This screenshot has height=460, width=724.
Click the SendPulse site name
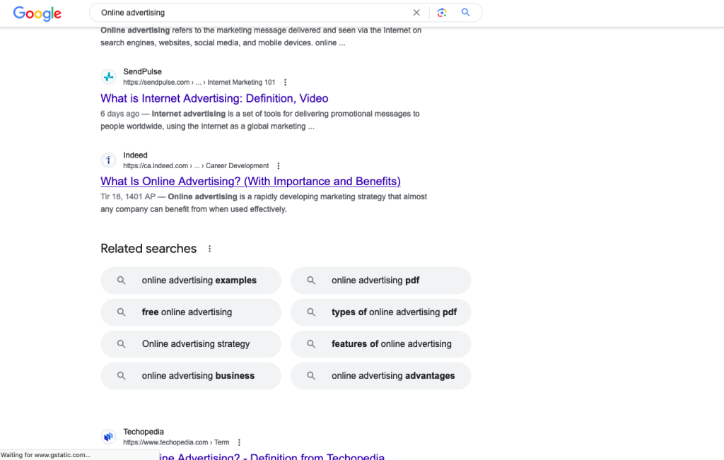[142, 71]
